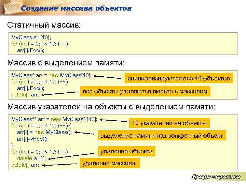Click the code line "arr[i]->Foo();"
The width and height of the screenshot is (246, 184).
(32, 139)
